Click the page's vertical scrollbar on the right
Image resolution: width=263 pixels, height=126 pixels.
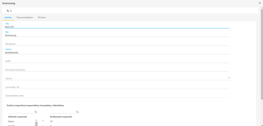click(262, 59)
